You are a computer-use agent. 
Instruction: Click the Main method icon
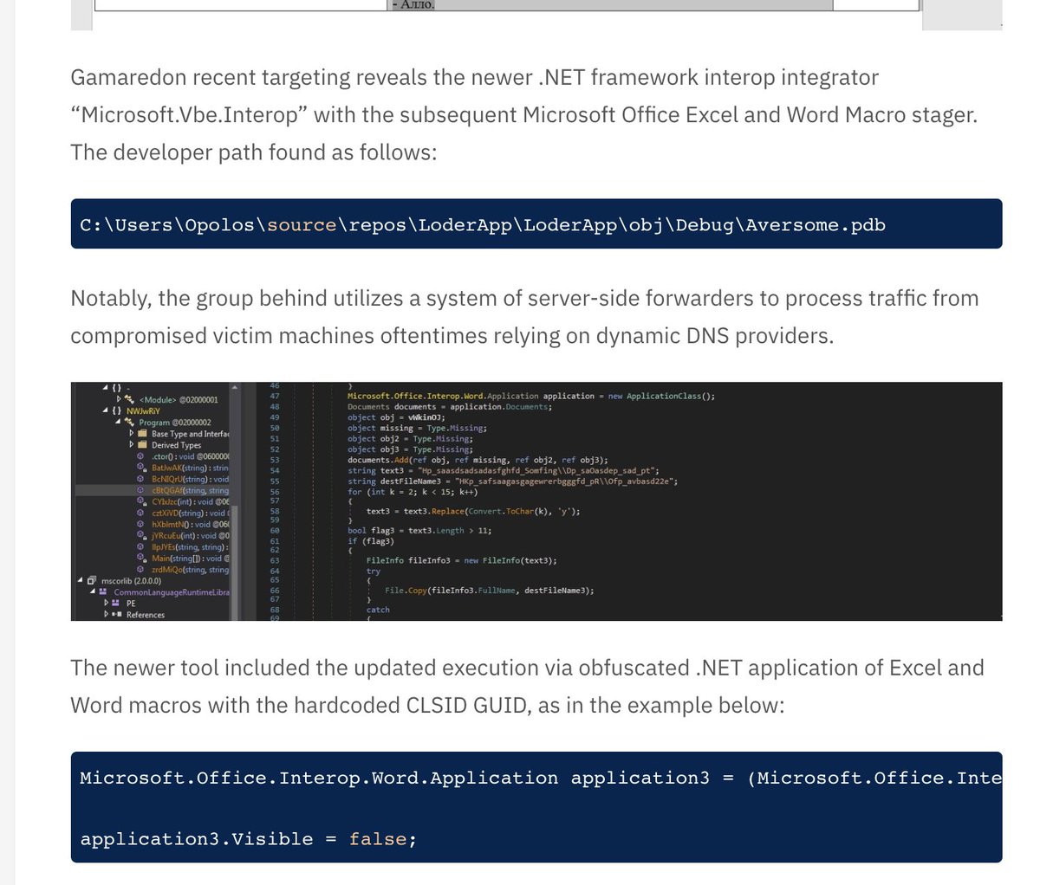(140, 558)
